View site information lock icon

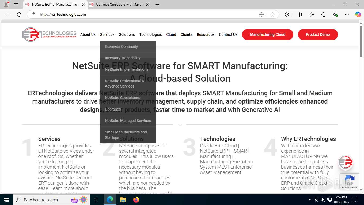(34, 14)
